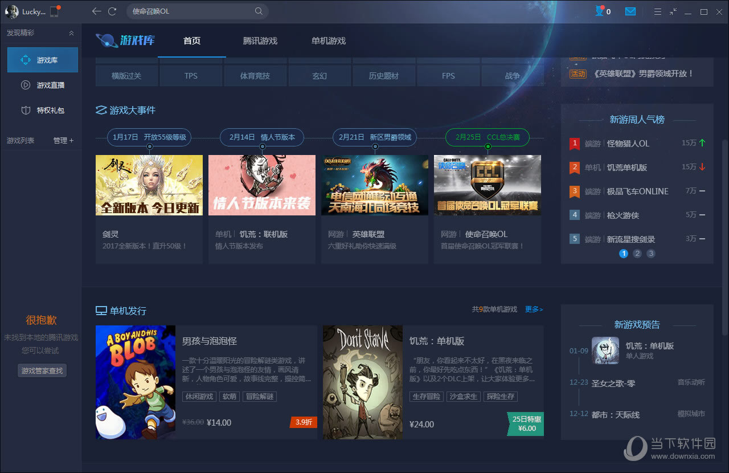Click the 1月17日 开放55级等级 timeline marker
The height and width of the screenshot is (473, 729).
(x=149, y=137)
